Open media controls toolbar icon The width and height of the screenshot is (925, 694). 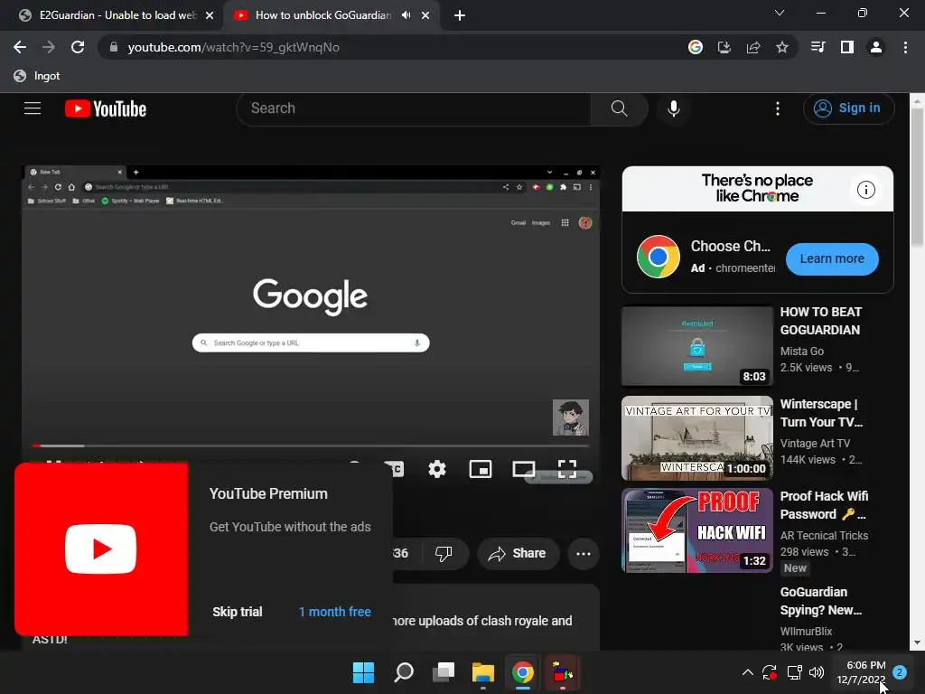[818, 47]
